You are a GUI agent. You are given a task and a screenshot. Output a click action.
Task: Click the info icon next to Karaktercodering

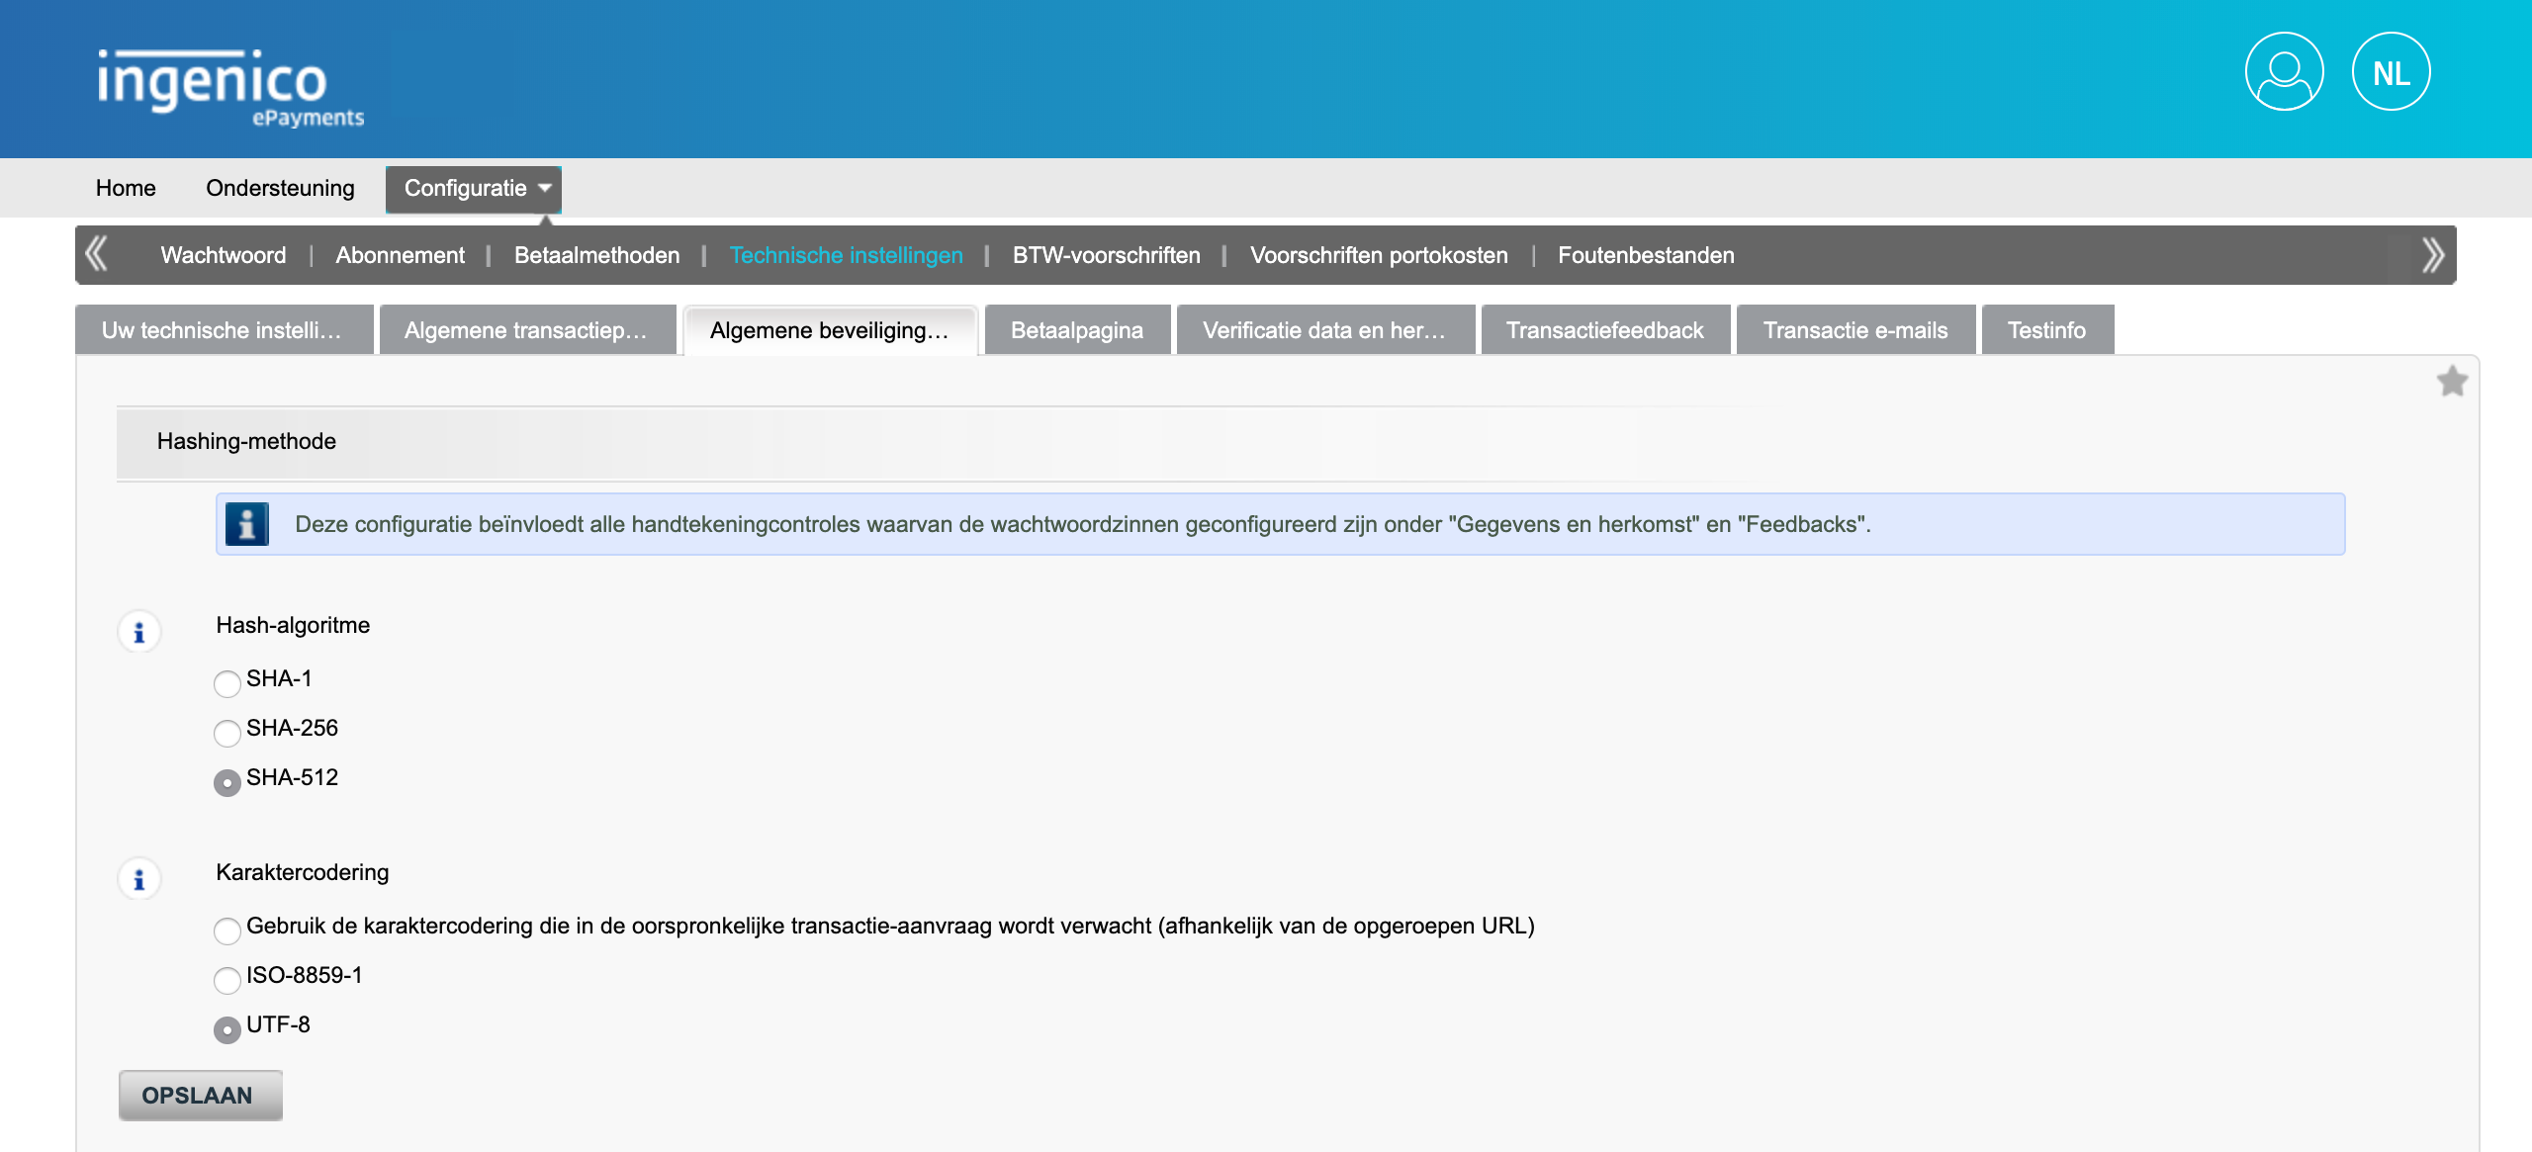point(139,879)
